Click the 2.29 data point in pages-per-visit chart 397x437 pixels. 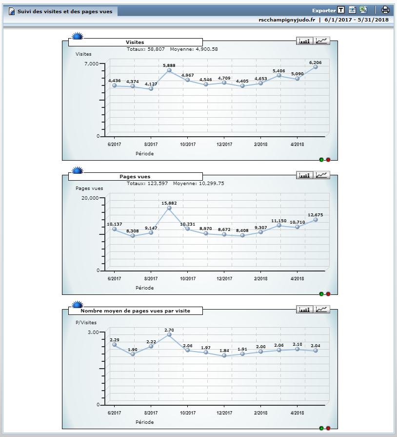tap(115, 345)
